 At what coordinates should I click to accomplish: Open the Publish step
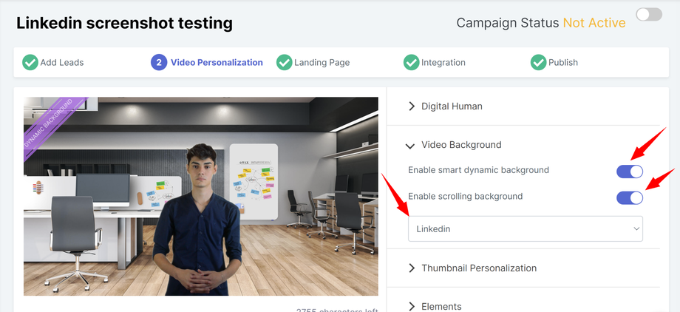563,63
